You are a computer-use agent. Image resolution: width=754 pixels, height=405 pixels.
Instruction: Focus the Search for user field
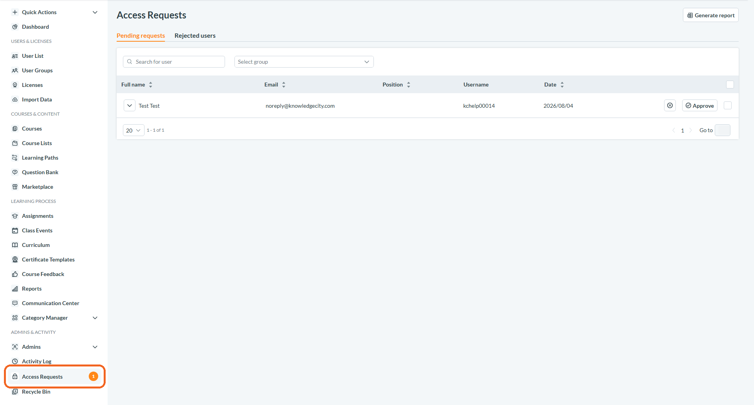174,62
